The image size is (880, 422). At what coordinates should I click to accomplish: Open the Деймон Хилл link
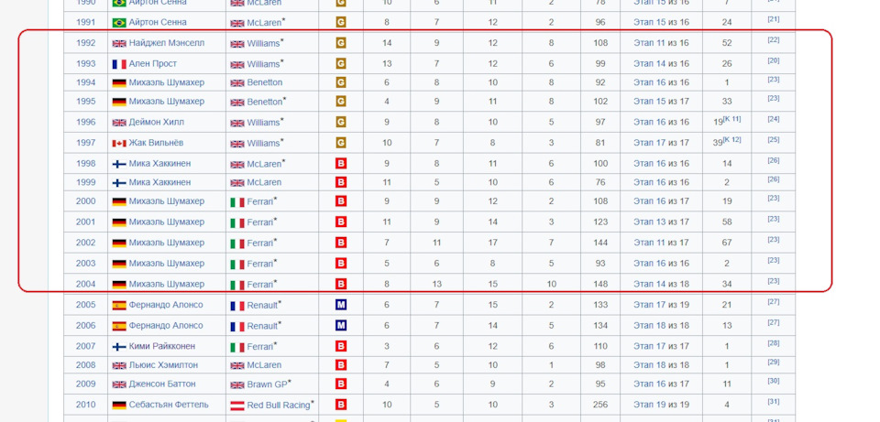coord(157,122)
